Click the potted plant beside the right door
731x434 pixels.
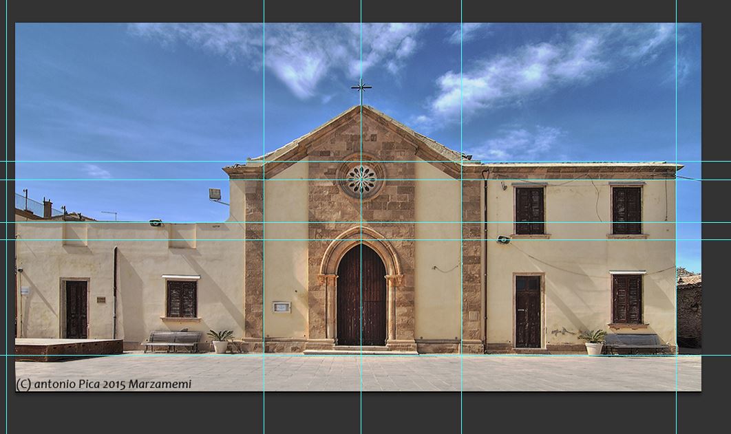click(x=593, y=342)
